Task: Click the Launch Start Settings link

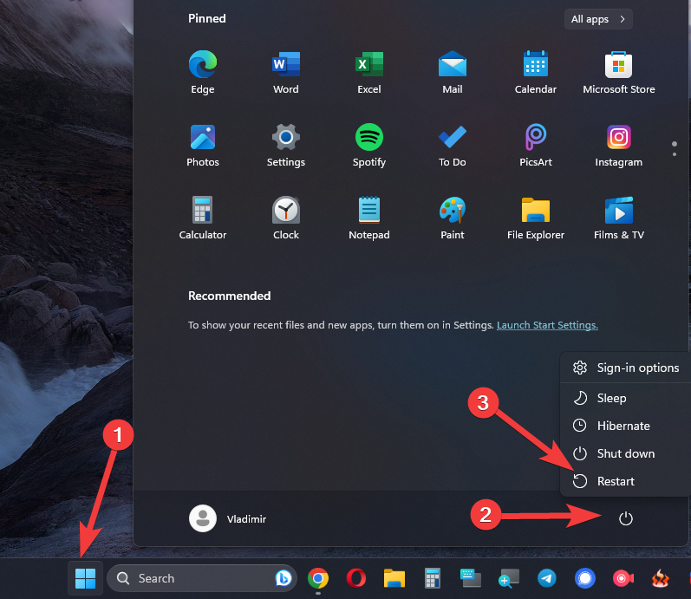Action: click(x=547, y=325)
